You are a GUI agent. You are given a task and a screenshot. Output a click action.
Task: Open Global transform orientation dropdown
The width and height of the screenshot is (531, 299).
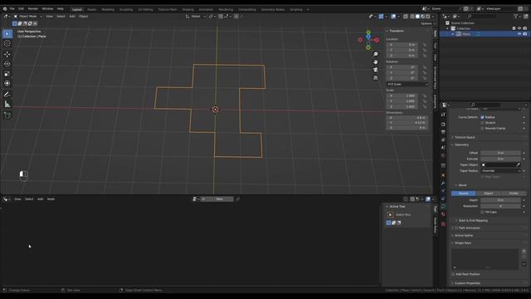196,17
